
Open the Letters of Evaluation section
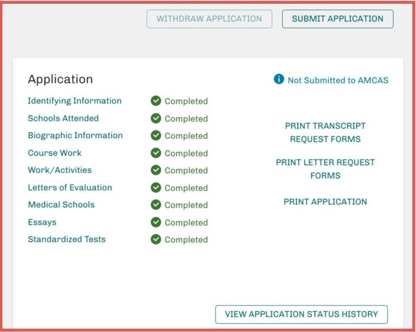click(x=70, y=188)
